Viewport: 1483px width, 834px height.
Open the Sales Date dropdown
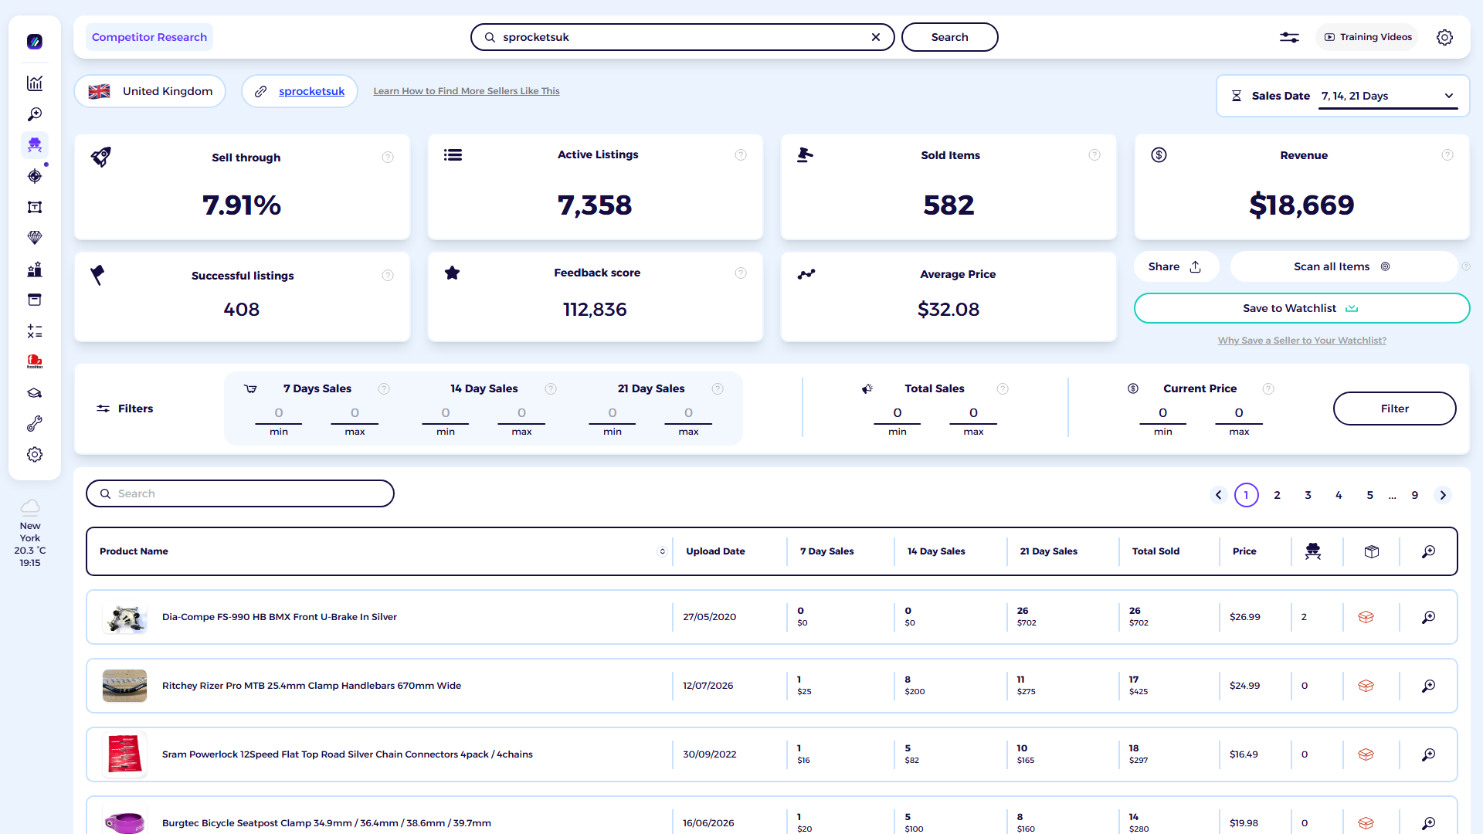(x=1387, y=96)
